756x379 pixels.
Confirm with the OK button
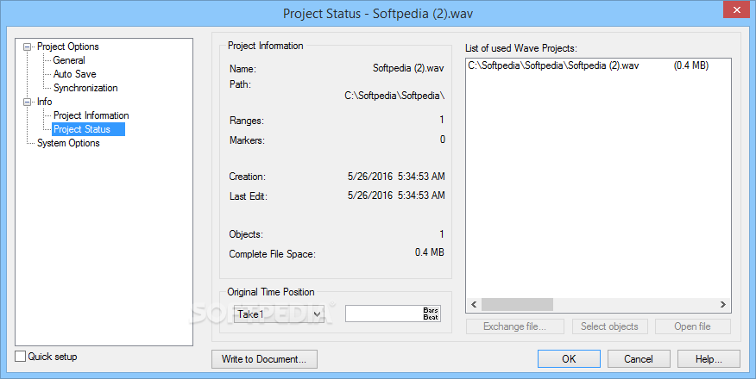[x=569, y=359]
